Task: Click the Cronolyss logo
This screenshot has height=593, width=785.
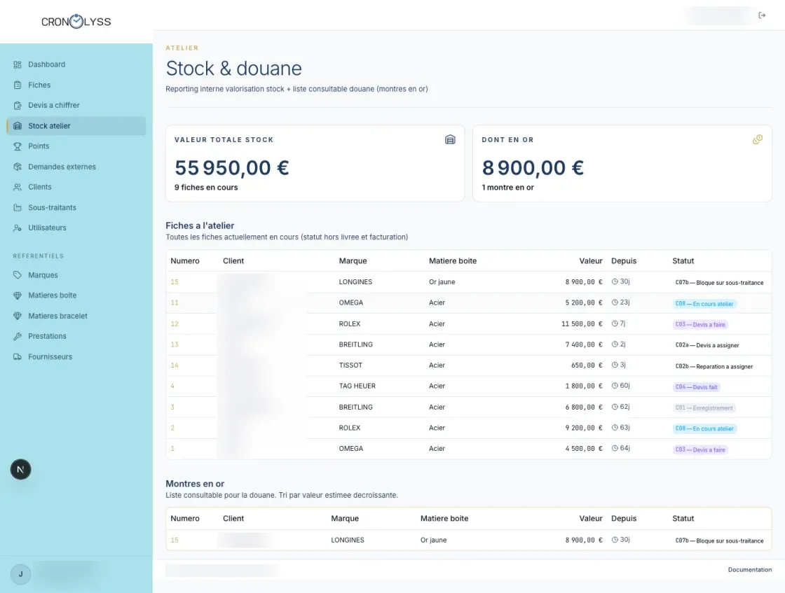Action: [76, 22]
